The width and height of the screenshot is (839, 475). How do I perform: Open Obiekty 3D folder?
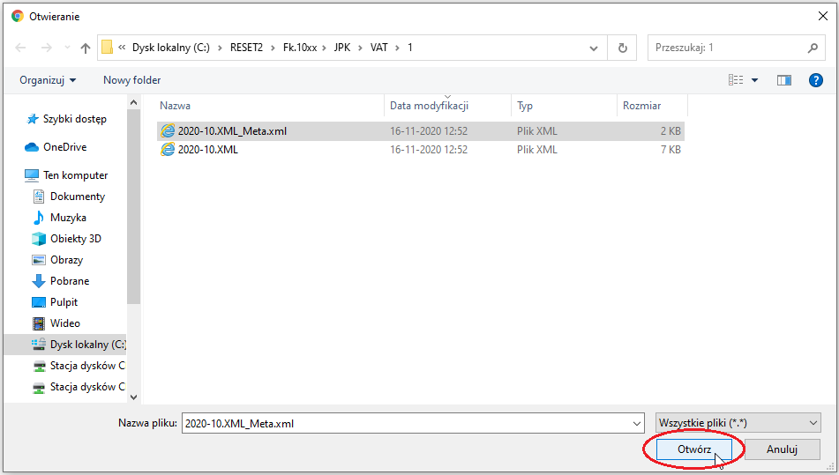[76, 239]
